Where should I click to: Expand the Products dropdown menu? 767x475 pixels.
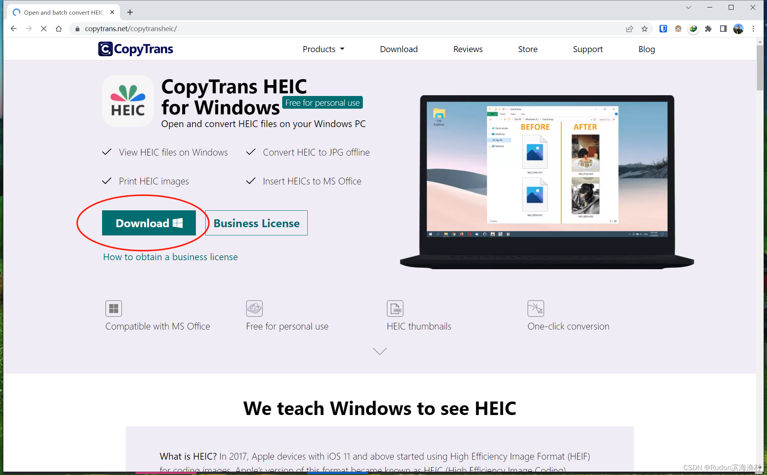323,49
